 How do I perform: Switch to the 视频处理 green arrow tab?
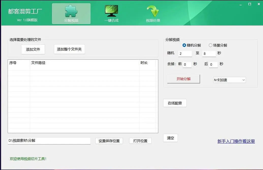tap(153, 14)
